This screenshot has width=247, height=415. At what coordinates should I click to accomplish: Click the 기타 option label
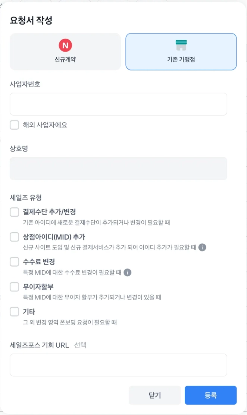tap(29, 311)
